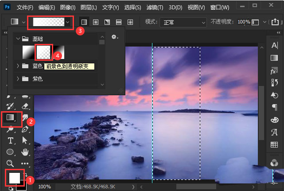
Task: Switch to the radial gradient style
Action: [95, 22]
